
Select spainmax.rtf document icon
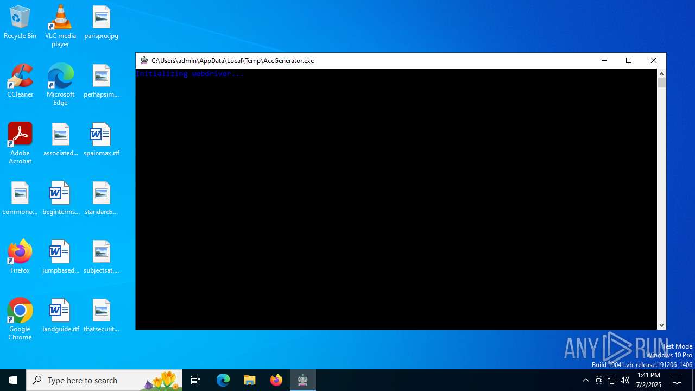pyautogui.click(x=101, y=140)
